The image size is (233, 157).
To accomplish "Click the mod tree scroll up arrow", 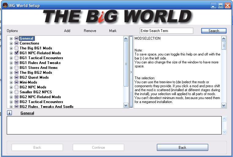I will (126, 39).
